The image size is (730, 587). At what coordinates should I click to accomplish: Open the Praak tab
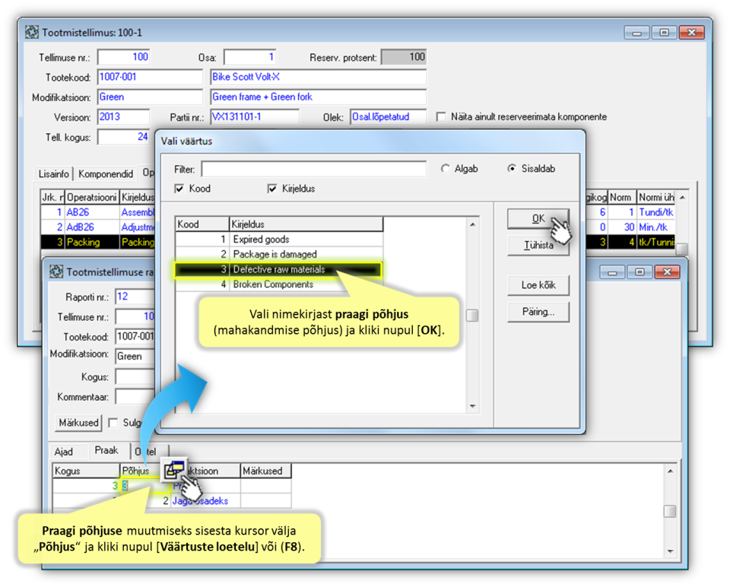point(106,451)
